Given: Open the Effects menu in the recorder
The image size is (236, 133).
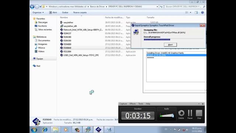Looking at the screenshot, I should pos(132,104).
